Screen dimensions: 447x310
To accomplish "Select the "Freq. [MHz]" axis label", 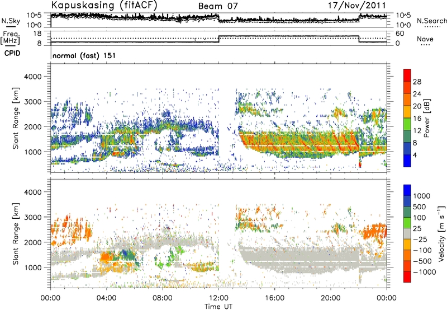I will [10, 37].
